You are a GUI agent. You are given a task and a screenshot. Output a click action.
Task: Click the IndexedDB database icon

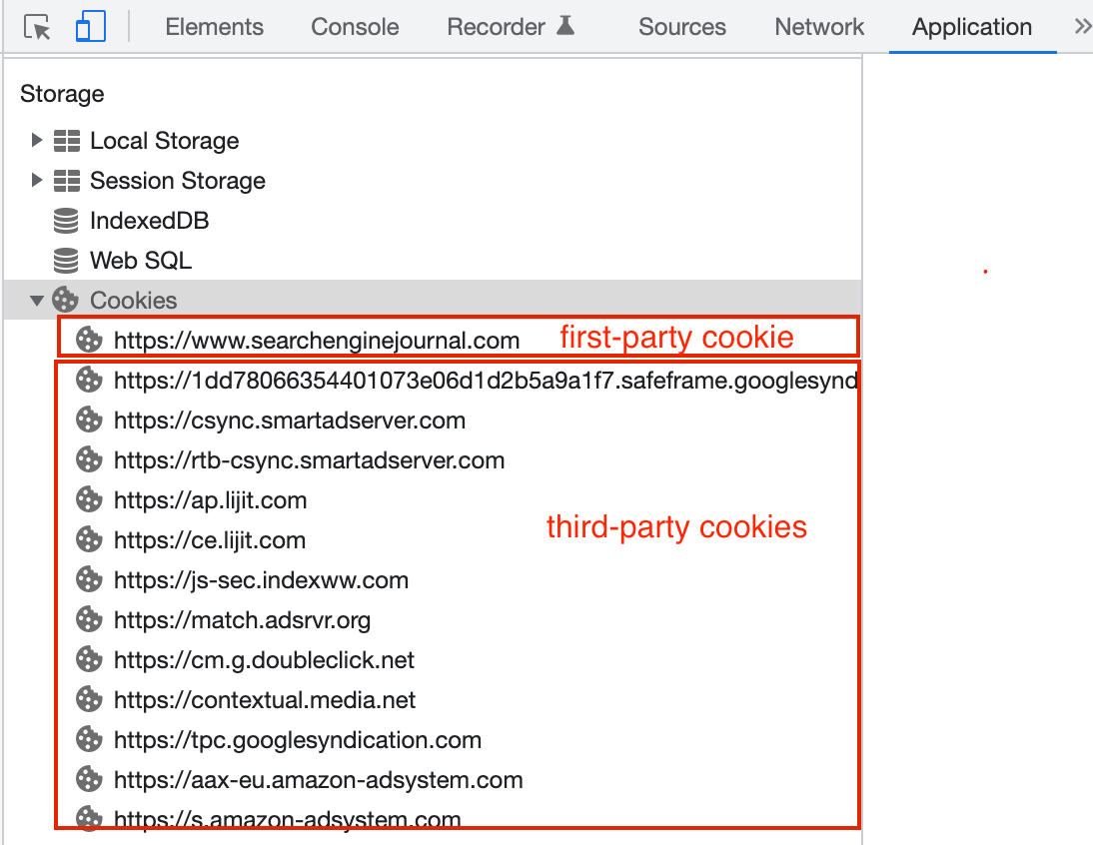[65, 220]
